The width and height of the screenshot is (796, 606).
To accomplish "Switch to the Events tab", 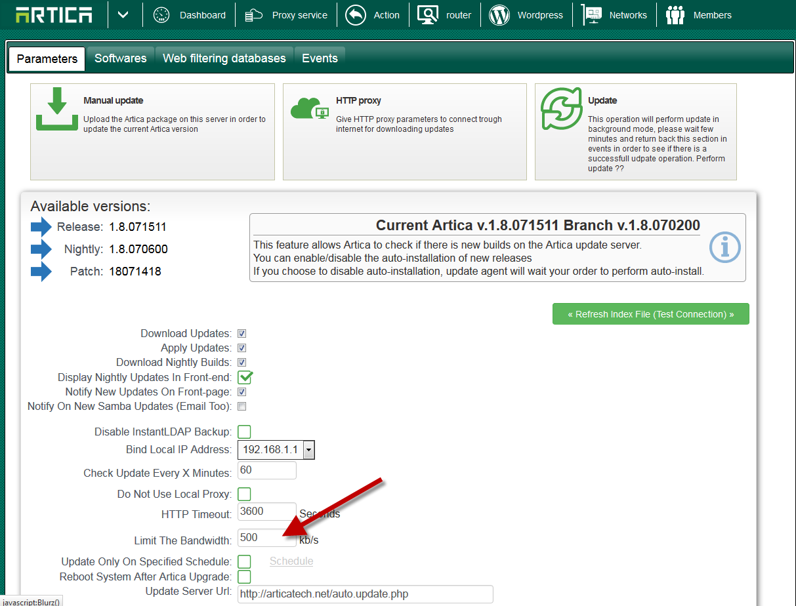I will click(x=320, y=58).
